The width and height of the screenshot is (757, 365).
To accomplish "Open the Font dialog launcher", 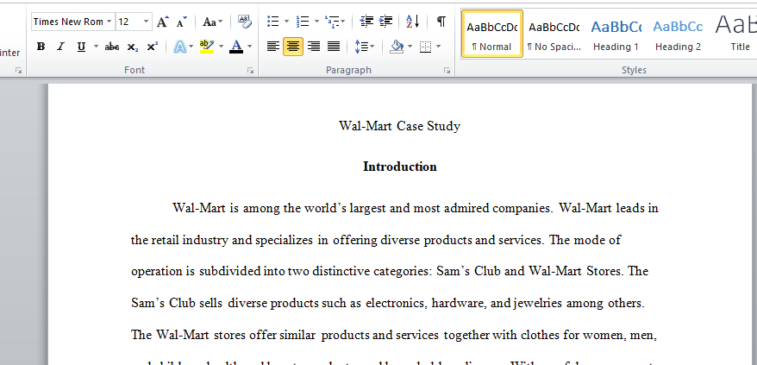I will click(x=250, y=71).
